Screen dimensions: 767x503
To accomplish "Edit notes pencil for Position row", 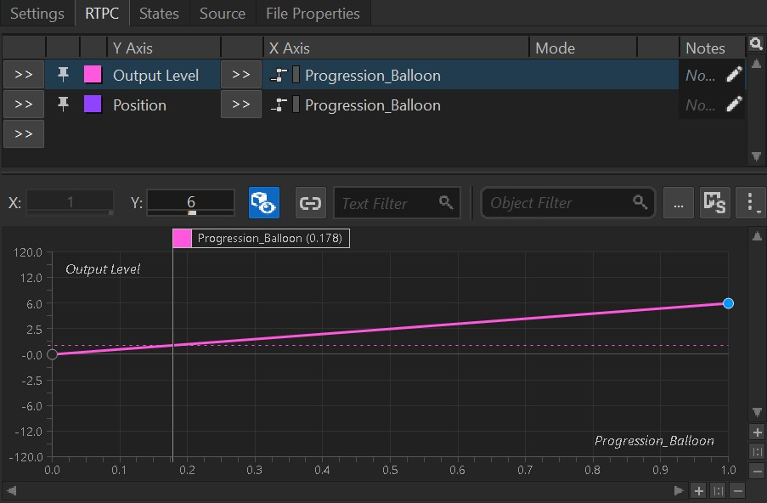I will coord(734,105).
